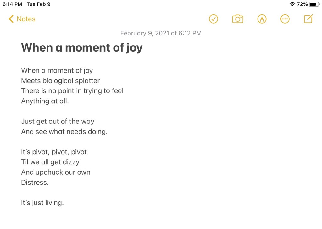Click the line "Meets biological splatter"
This screenshot has width=322, height=229.
tap(60, 81)
